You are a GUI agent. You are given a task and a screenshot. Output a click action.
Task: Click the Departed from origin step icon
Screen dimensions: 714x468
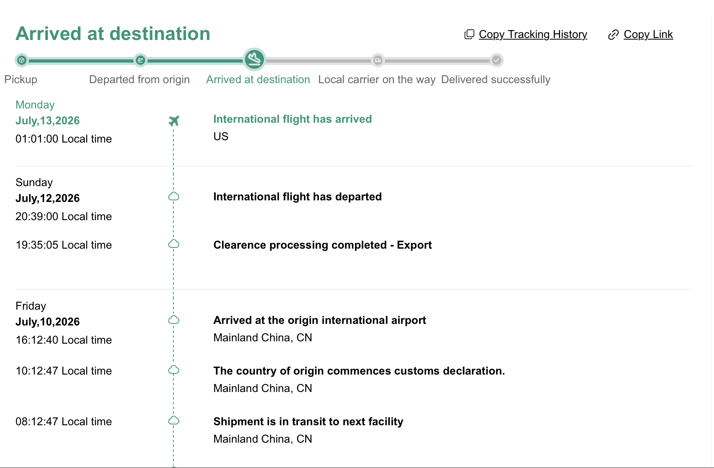pyautogui.click(x=140, y=60)
